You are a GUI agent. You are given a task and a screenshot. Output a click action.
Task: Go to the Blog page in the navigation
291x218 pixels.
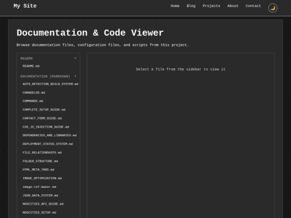(x=191, y=6)
